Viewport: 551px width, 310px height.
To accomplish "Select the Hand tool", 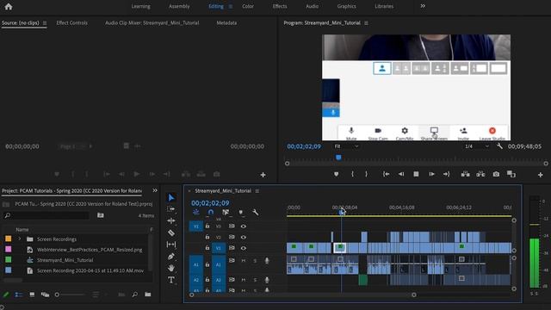I will [x=171, y=268].
